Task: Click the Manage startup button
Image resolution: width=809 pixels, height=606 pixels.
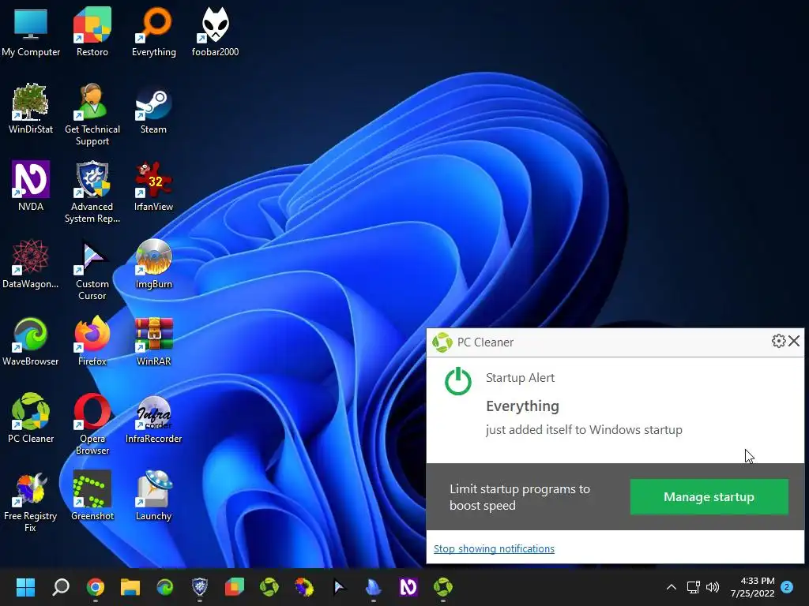Action: click(709, 497)
